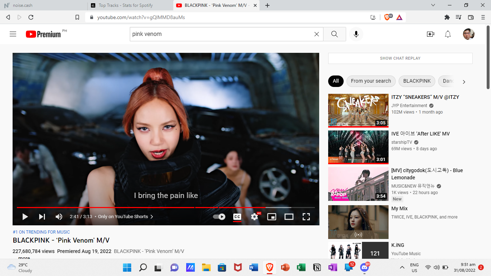Viewport: 491px width, 276px height.
Task: Bookmark this page in Brave
Action: click(77, 17)
